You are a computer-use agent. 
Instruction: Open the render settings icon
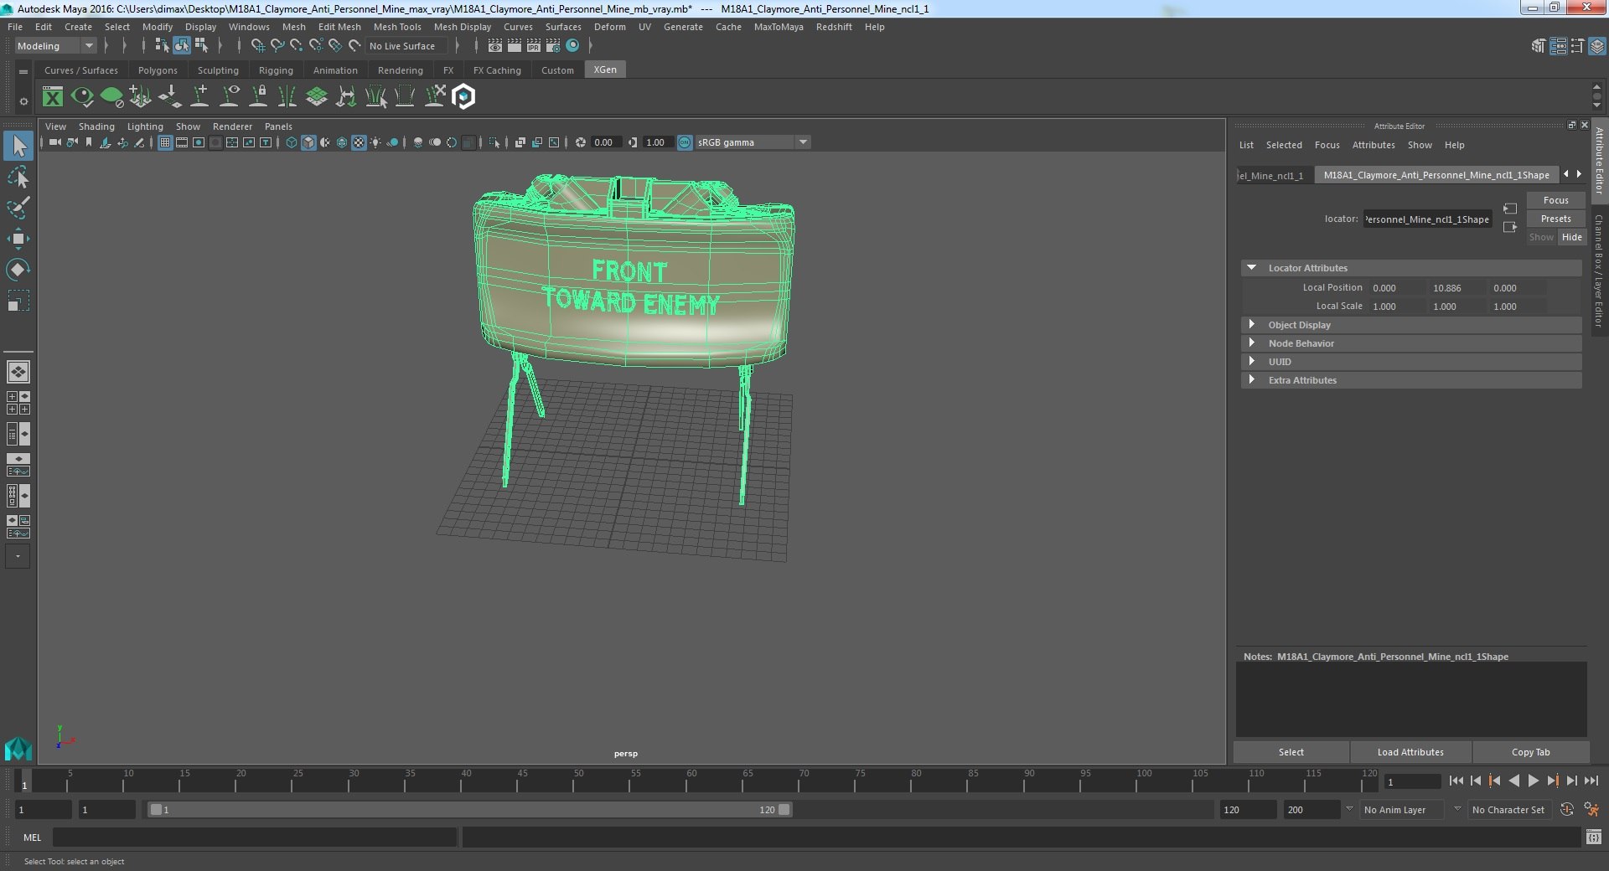[554, 46]
